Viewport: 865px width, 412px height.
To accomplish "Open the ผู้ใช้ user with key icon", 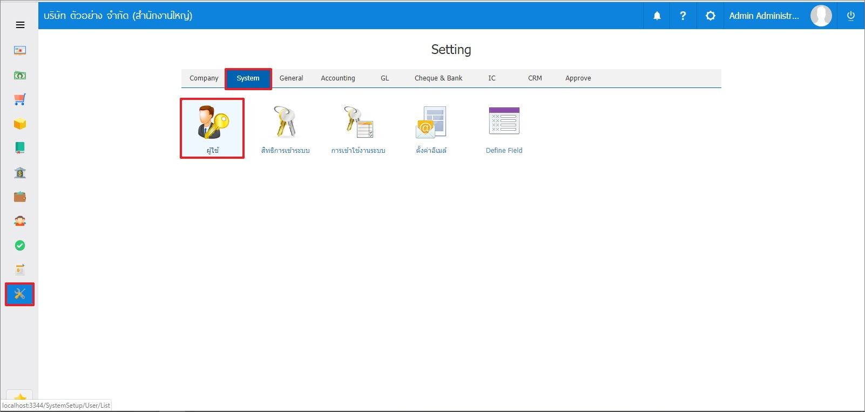I will (213, 121).
